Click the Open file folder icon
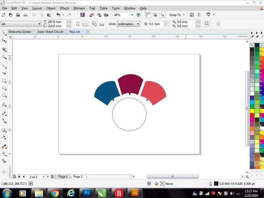The image size is (264, 198). 11,15
